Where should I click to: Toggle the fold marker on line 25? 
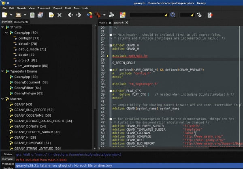(111, 45)
